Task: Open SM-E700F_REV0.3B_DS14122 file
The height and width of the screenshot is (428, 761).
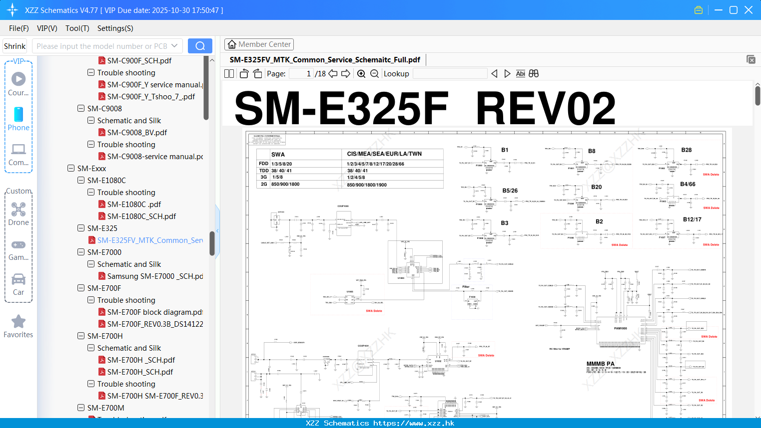Action: tap(155, 324)
